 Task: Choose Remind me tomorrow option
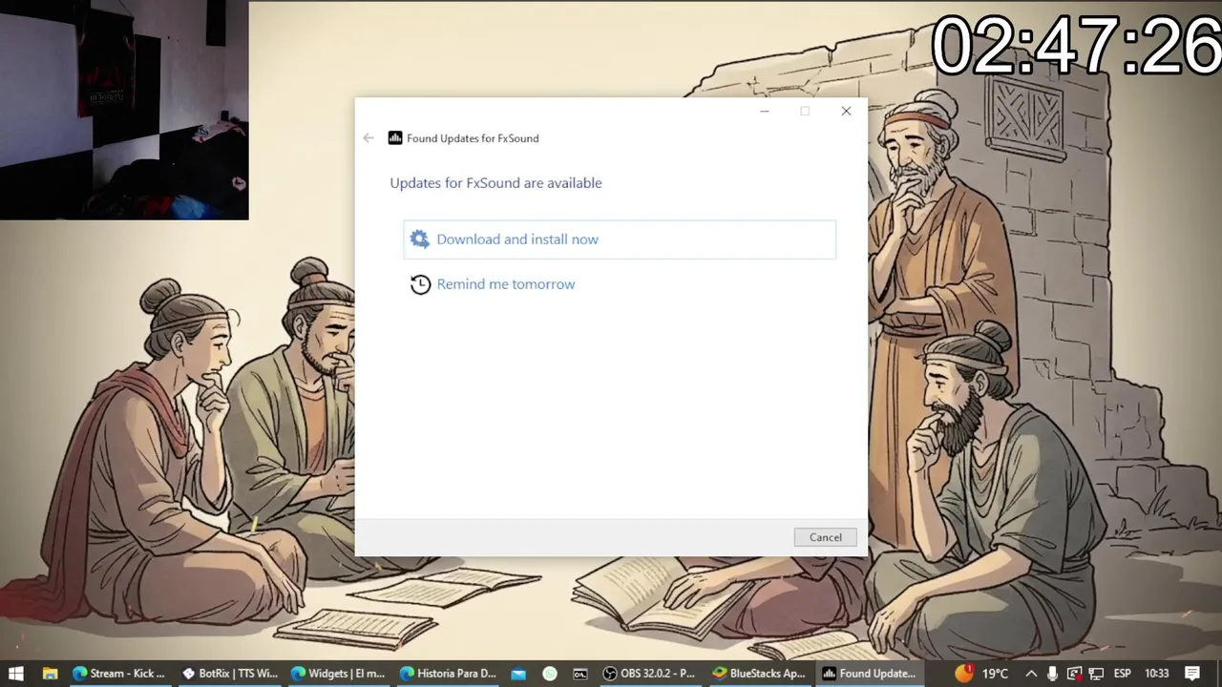[x=505, y=284]
